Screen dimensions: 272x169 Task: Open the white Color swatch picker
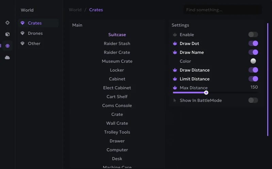coord(253,61)
